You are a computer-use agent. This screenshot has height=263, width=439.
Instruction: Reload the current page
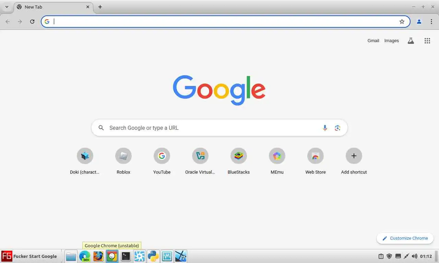tap(32, 22)
